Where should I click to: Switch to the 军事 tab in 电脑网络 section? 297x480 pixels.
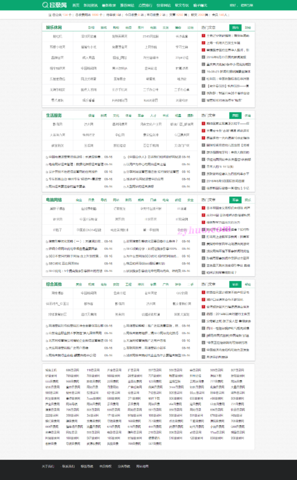pyautogui.click(x=235, y=200)
